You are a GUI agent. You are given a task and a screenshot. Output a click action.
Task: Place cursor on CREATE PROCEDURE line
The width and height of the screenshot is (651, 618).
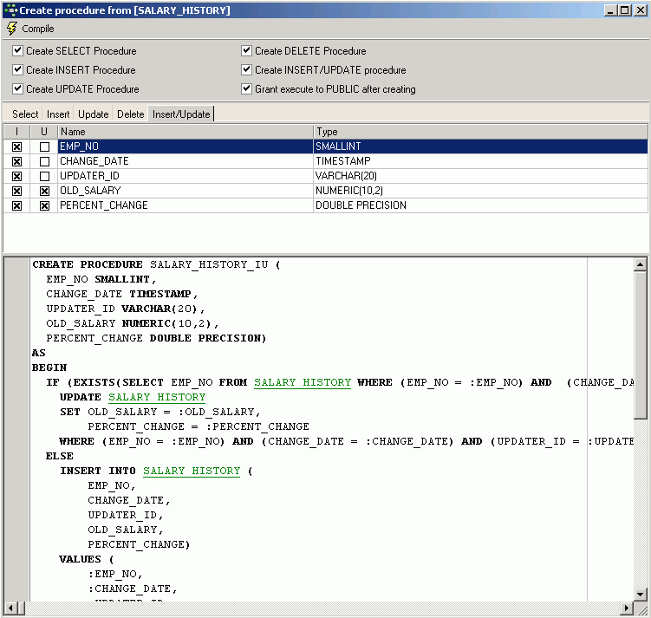tap(156, 265)
